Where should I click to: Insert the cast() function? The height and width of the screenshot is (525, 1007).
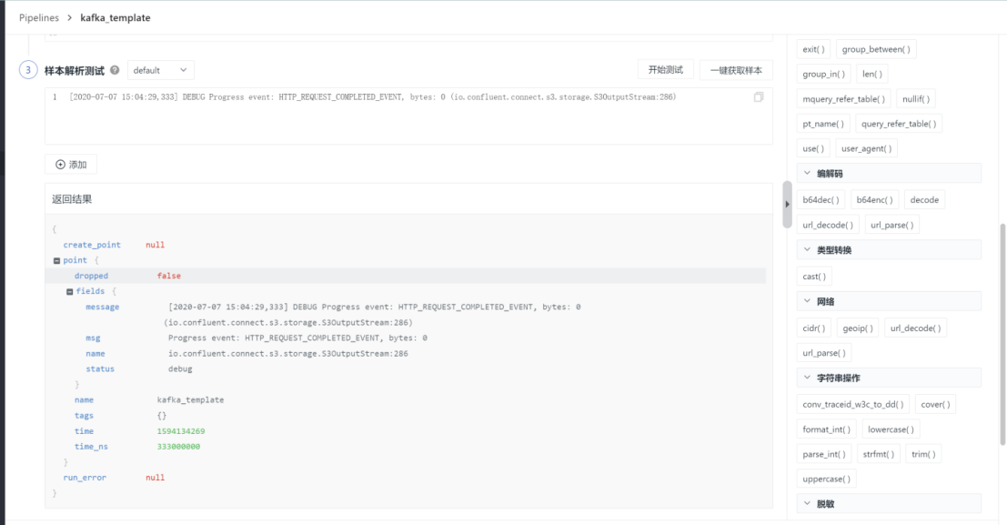click(813, 277)
